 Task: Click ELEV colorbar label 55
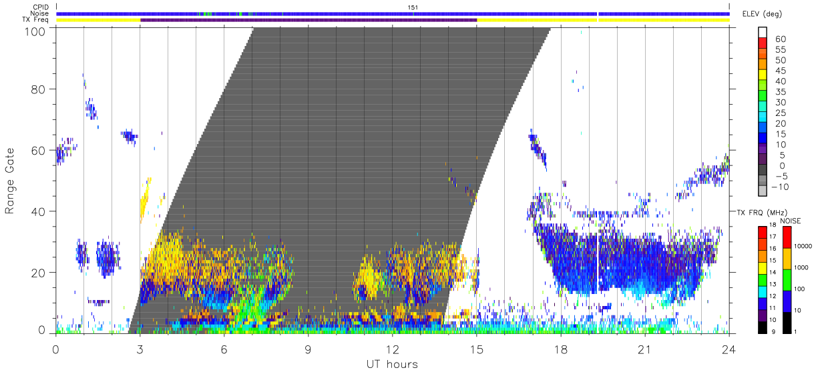click(779, 49)
